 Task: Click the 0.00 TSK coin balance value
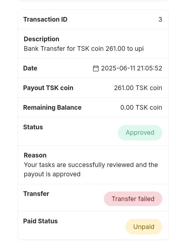click(x=141, y=107)
